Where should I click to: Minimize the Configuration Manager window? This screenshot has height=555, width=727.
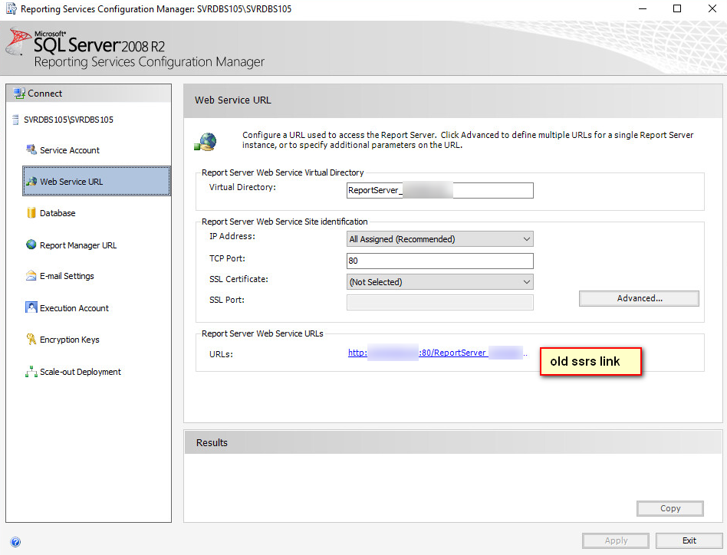[643, 8]
